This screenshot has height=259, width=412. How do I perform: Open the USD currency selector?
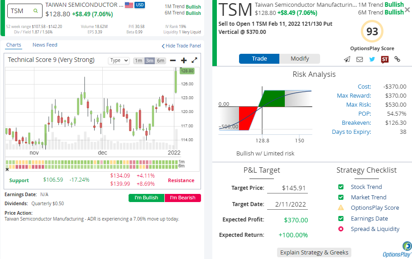(140, 5)
